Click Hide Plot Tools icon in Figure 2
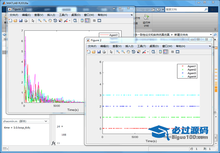The height and width of the screenshot is (153, 220). [x=173, y=52]
